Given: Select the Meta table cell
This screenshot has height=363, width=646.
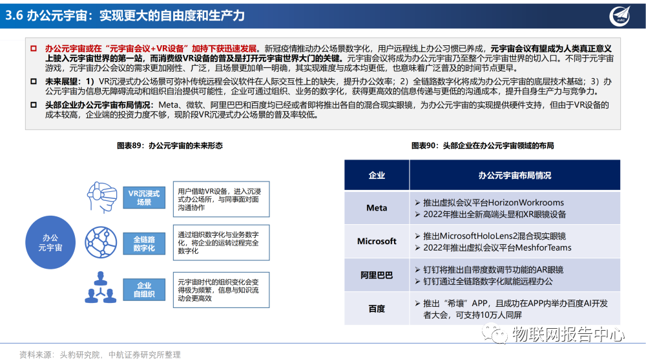Looking at the screenshot, I should pyautogui.click(x=377, y=208).
